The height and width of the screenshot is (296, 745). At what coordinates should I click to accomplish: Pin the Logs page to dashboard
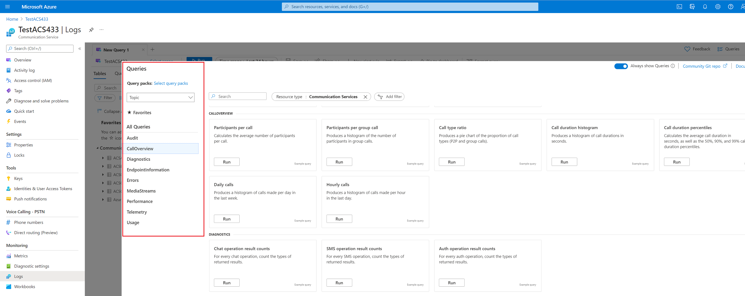click(91, 29)
